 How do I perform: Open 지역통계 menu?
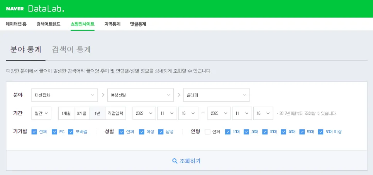point(112,24)
